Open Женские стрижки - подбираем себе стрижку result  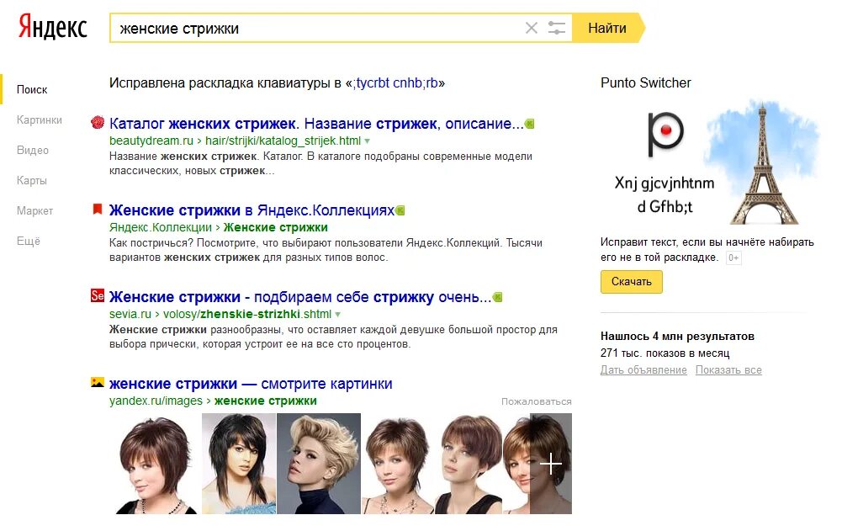point(300,297)
